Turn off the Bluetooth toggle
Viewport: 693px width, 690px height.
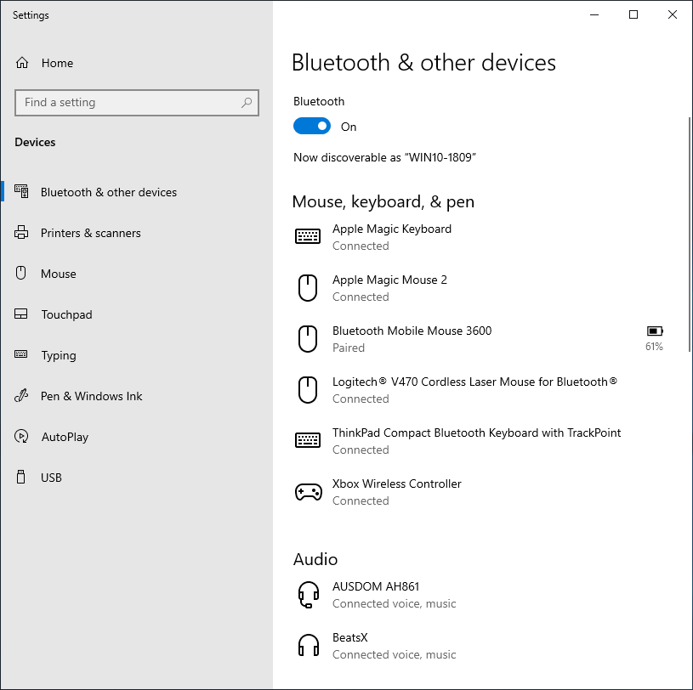pyautogui.click(x=311, y=127)
